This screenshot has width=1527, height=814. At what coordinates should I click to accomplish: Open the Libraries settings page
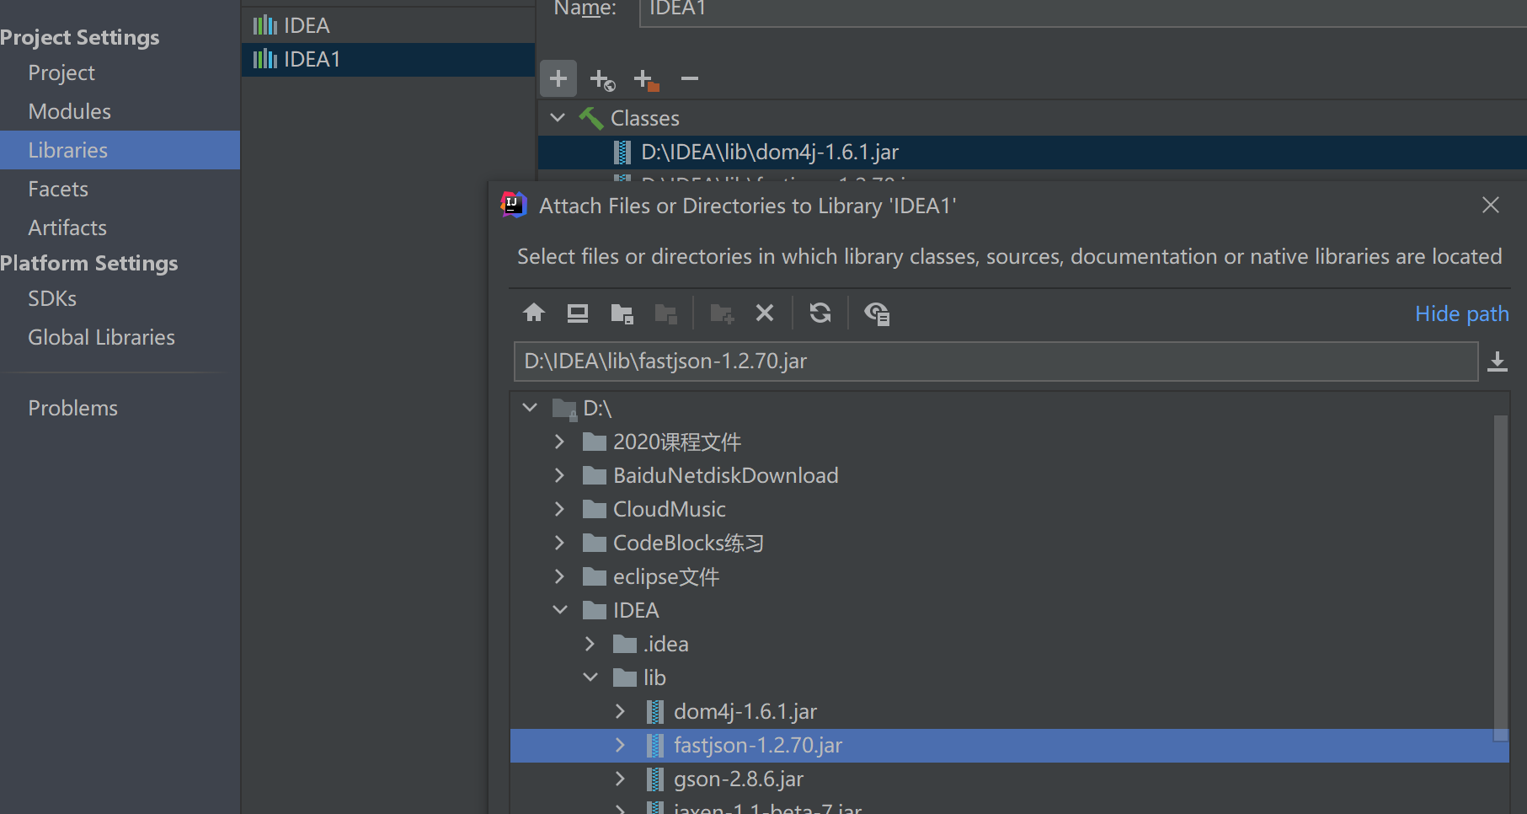coord(67,150)
